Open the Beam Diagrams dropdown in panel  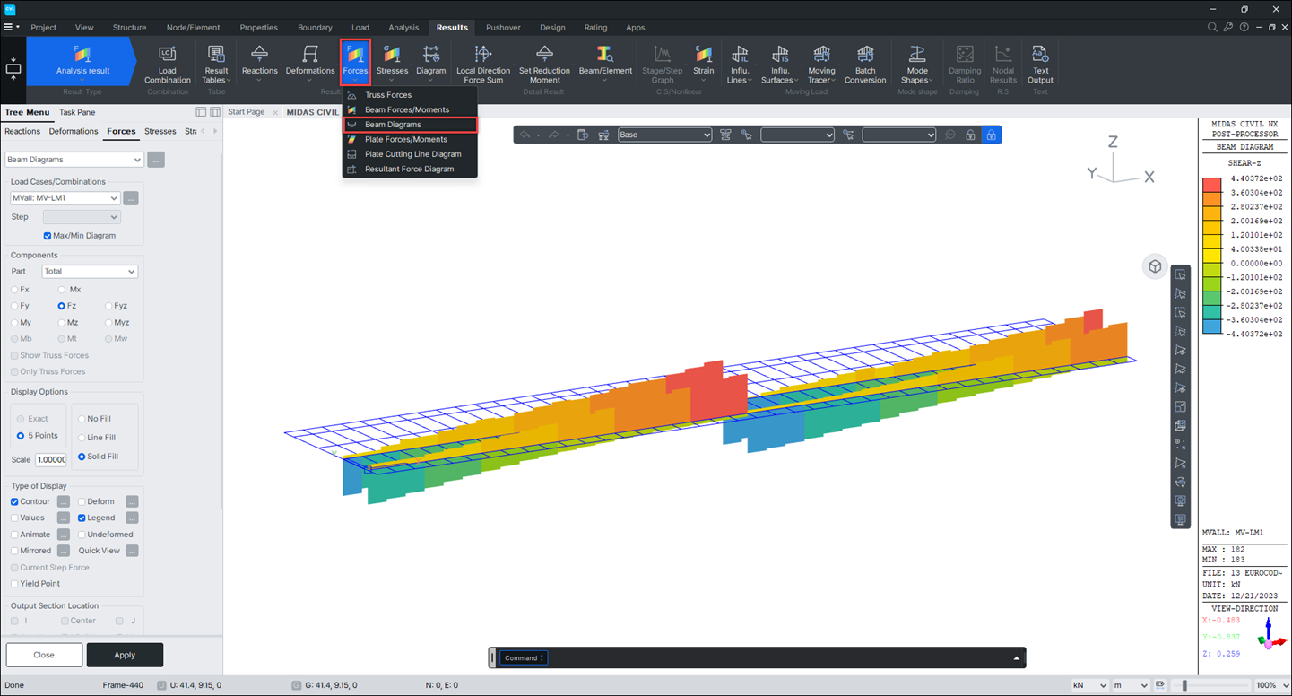(x=74, y=160)
